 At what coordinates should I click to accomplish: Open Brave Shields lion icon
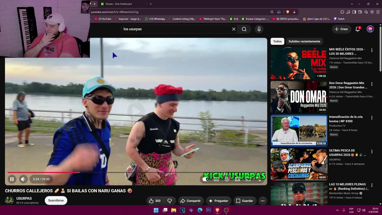pyautogui.click(x=288, y=12)
